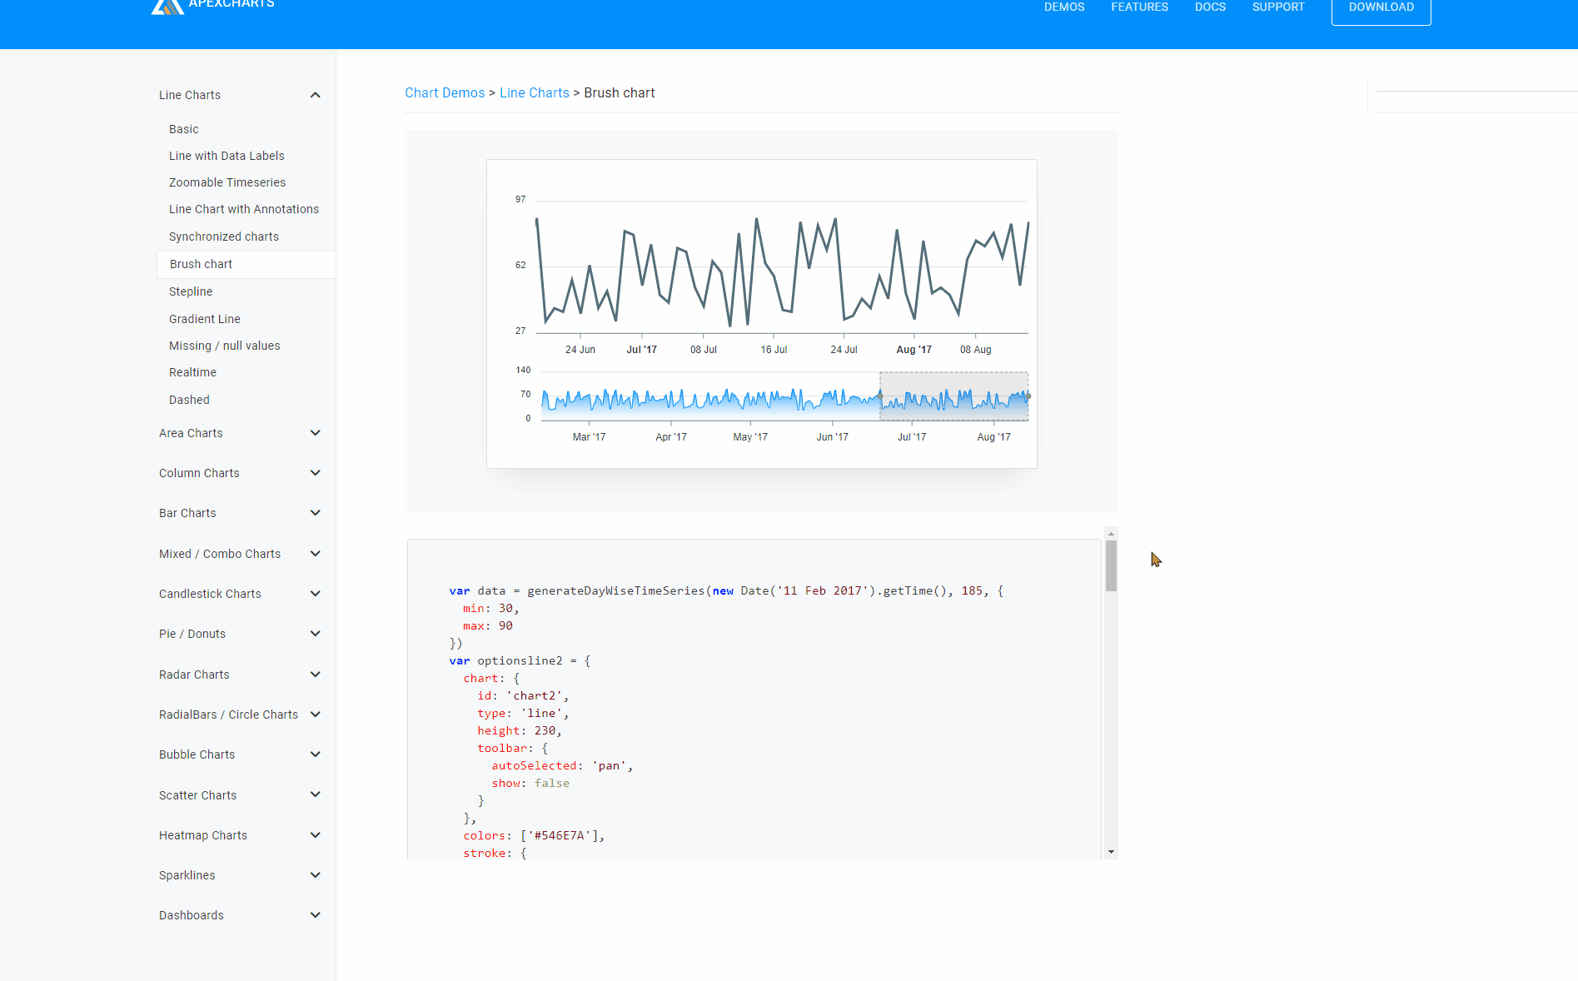This screenshot has width=1578, height=981.
Task: Open the DEMOS menu item
Action: pyautogui.click(x=1064, y=7)
